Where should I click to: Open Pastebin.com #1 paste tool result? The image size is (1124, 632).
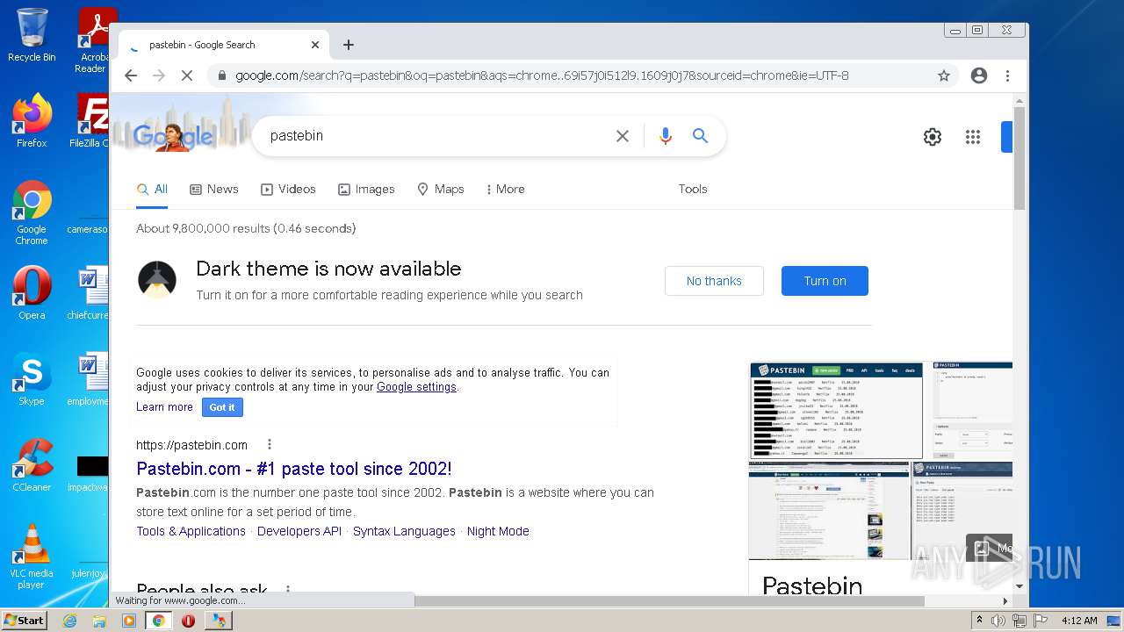(x=294, y=469)
